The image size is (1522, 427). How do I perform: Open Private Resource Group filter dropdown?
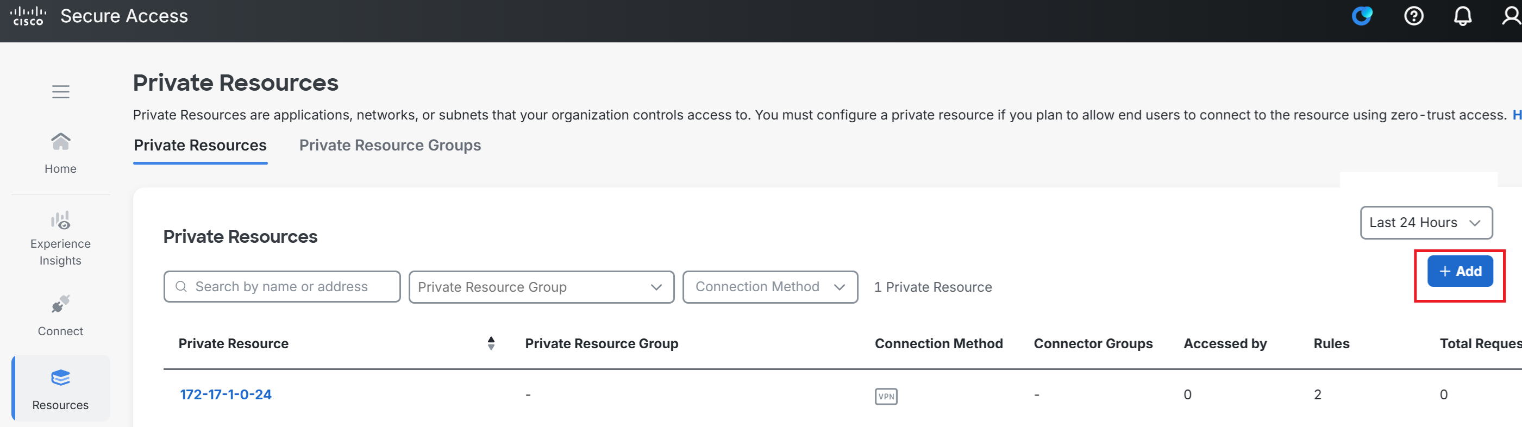coord(541,287)
